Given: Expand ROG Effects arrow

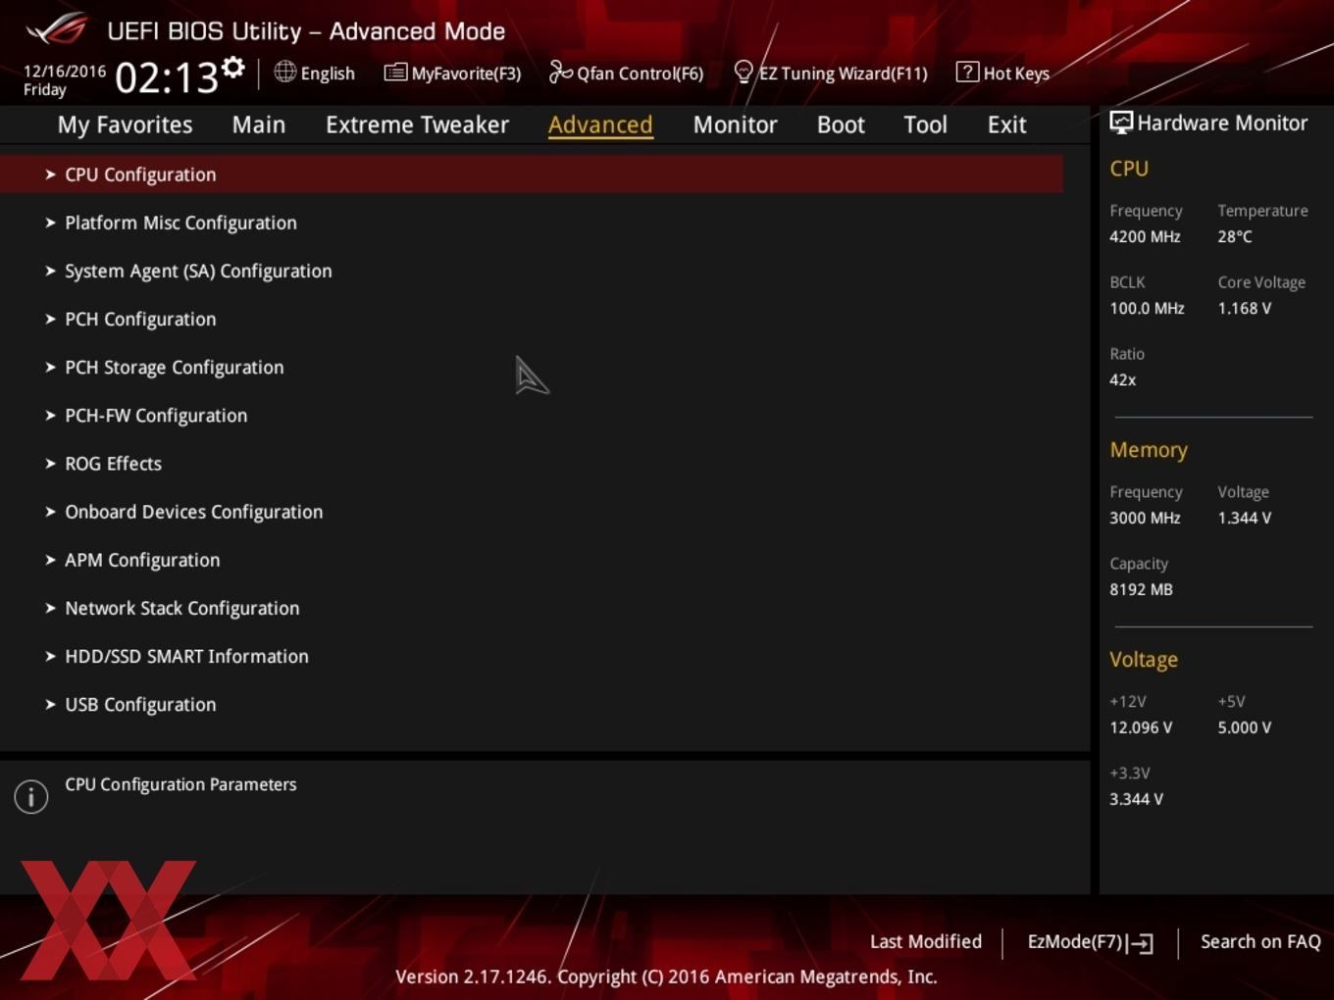Looking at the screenshot, I should [50, 463].
